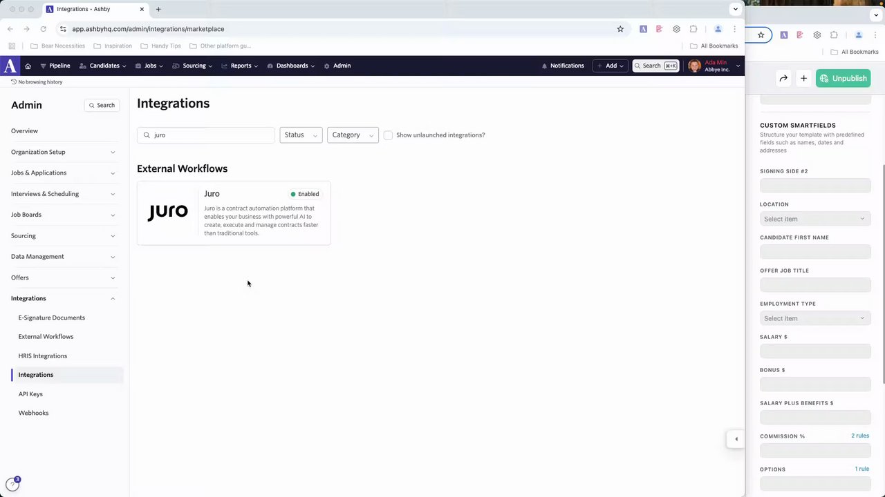
Task: Open Notifications bell
Action: [x=563, y=66]
